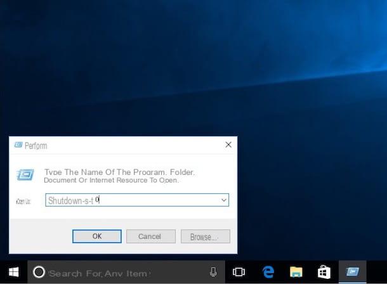Open File Explorer from the taskbar
Image resolution: width=387 pixels, height=284 pixels.
296,272
